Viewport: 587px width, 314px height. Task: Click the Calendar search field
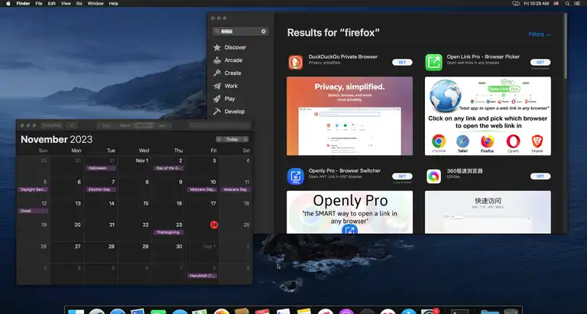[220, 126]
